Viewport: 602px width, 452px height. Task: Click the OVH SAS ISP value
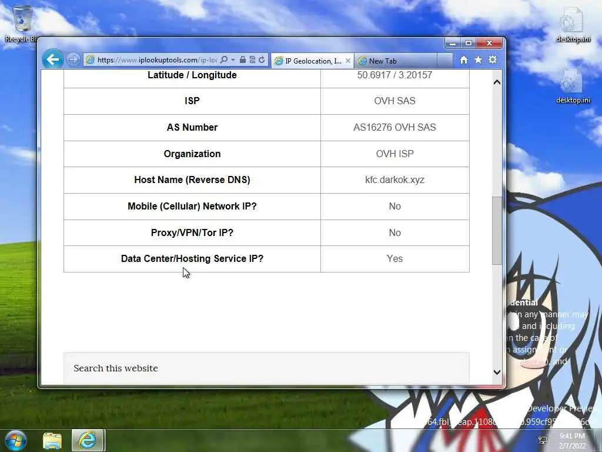[394, 101]
